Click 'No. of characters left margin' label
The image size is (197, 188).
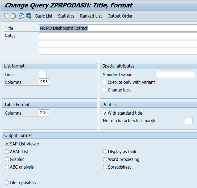tap(130, 121)
